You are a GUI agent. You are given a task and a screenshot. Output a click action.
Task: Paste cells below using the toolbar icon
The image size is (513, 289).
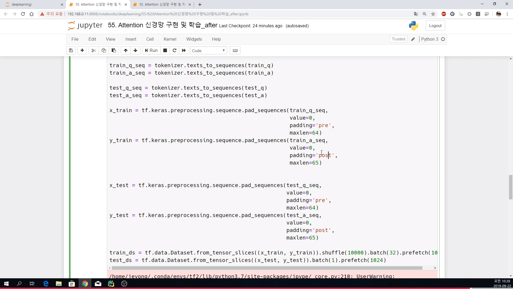(x=114, y=50)
